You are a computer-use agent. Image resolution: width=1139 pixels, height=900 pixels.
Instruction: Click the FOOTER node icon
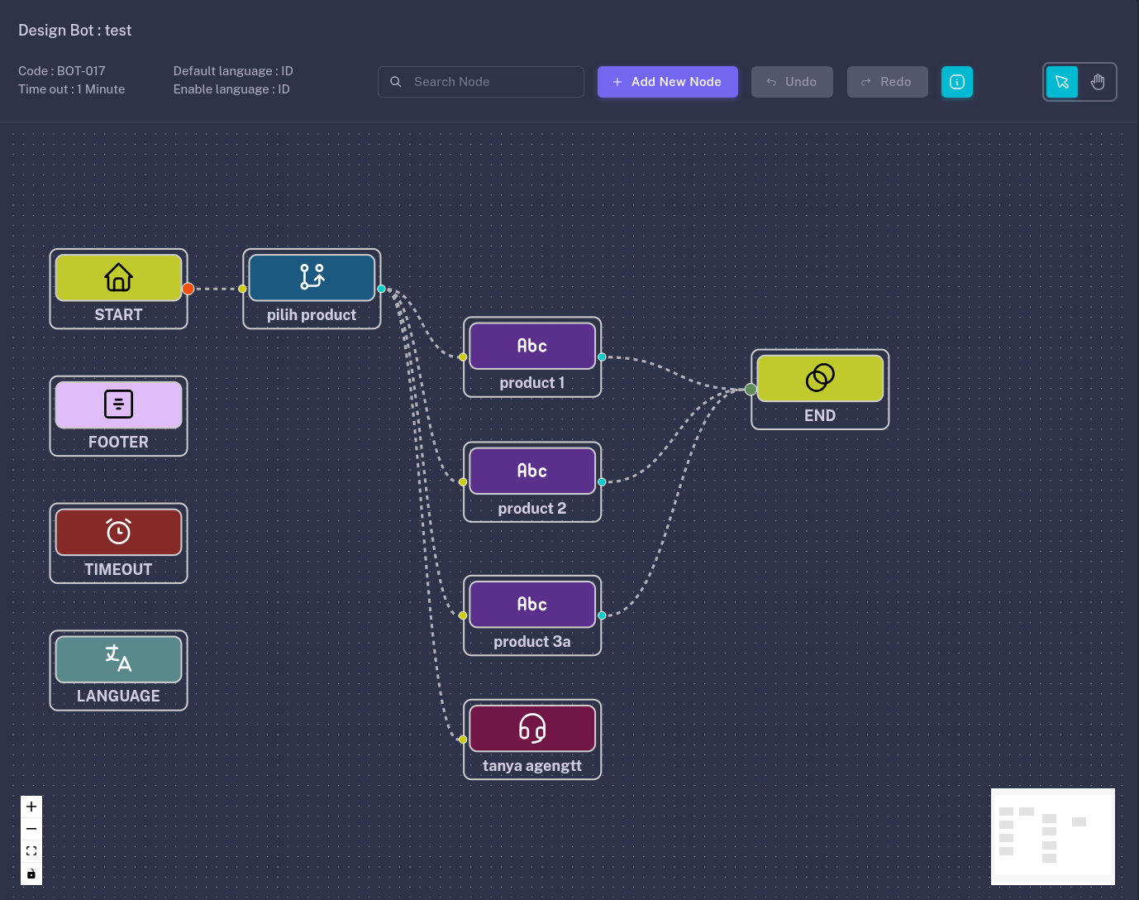(x=118, y=405)
